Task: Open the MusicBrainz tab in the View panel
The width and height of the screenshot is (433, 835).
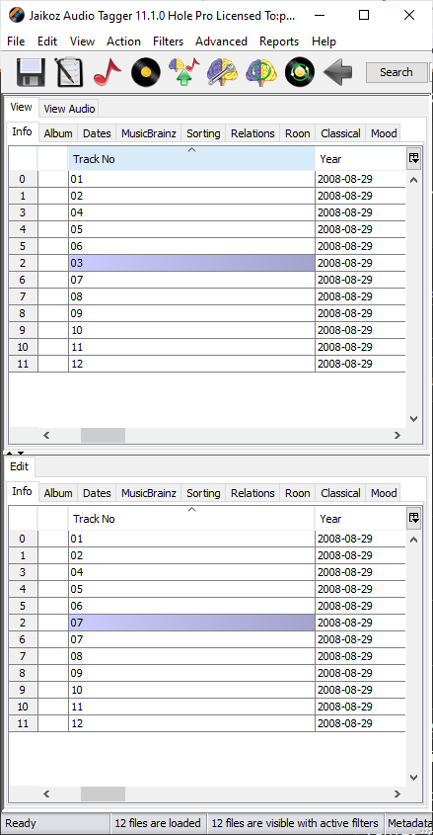Action: [148, 133]
